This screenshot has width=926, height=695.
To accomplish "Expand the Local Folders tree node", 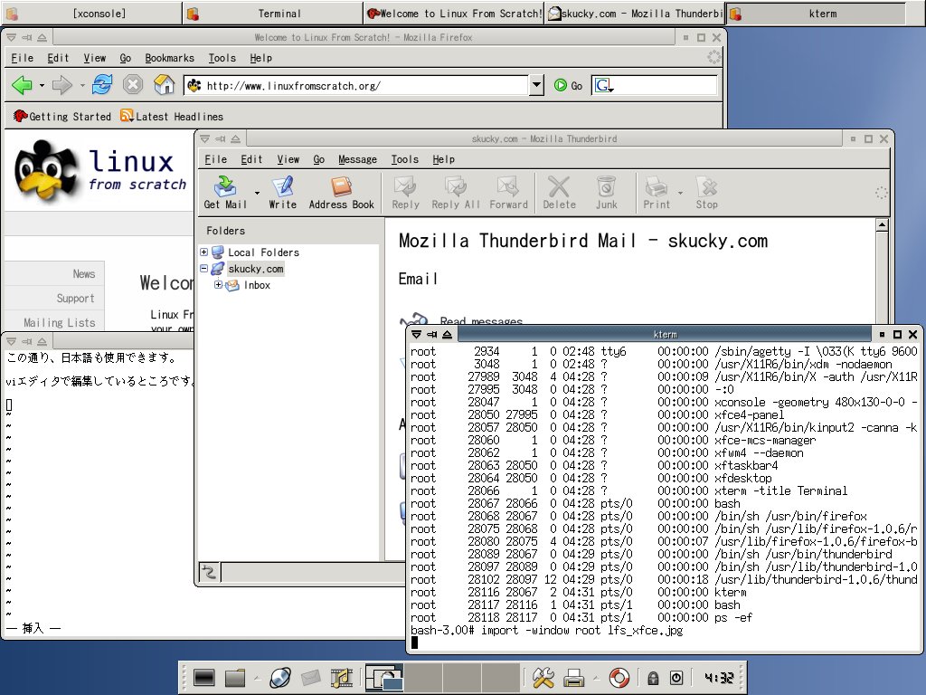I will point(203,252).
